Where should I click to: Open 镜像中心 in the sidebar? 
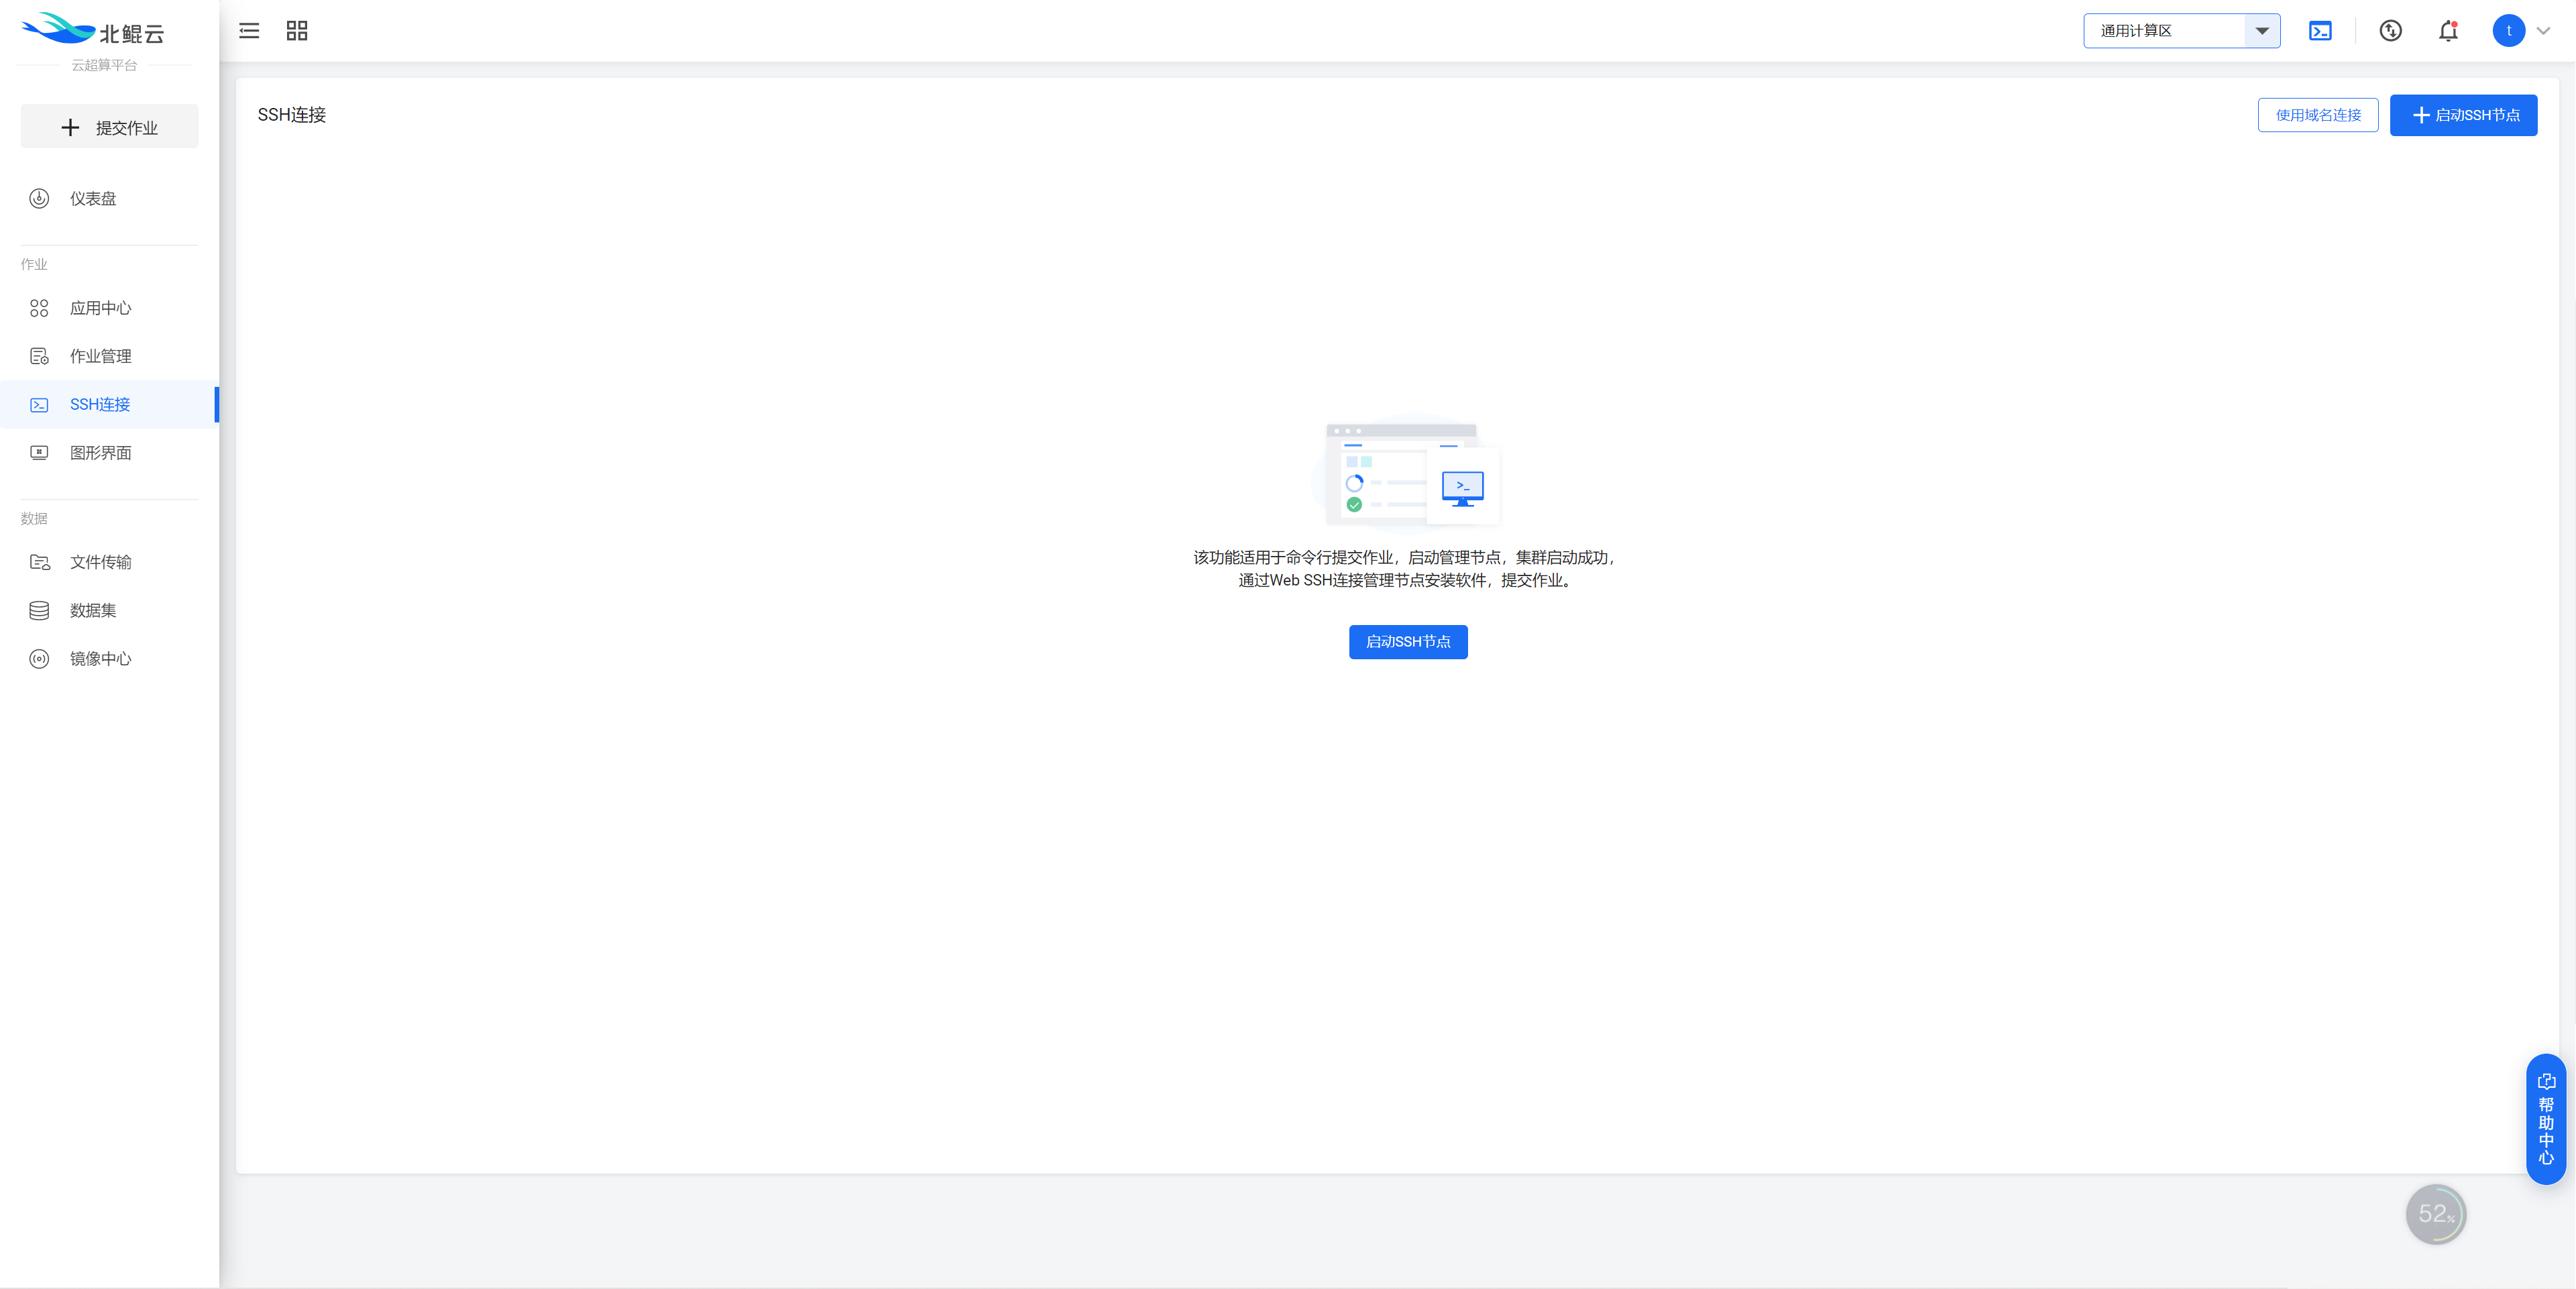pyautogui.click(x=109, y=658)
